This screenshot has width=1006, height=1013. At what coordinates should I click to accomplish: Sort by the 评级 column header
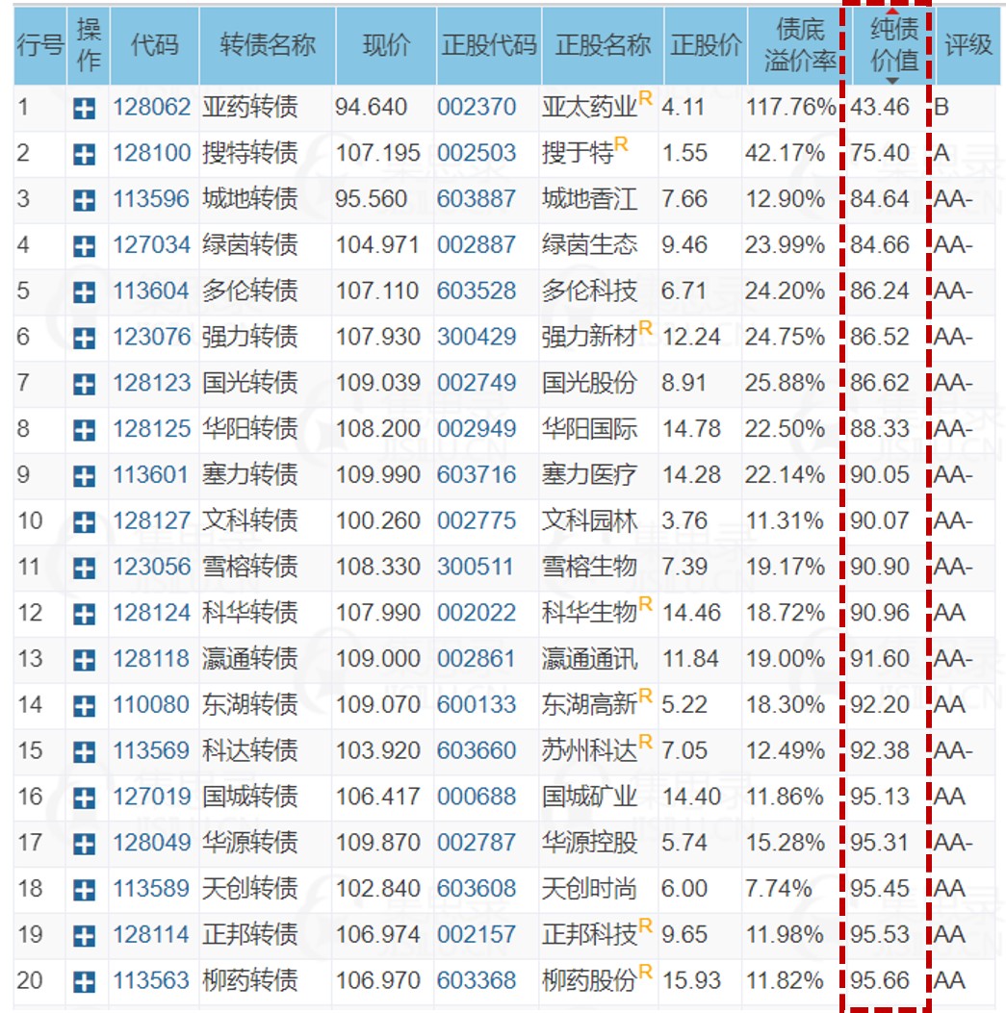[x=967, y=45]
